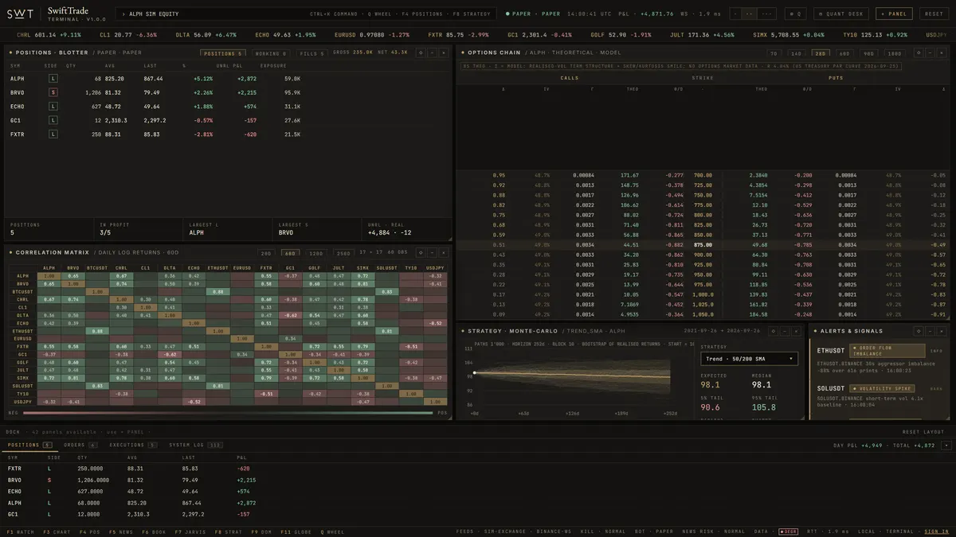This screenshot has height=537, width=956.
Task: Close the Alerts & Signals panel
Action: tap(941, 330)
